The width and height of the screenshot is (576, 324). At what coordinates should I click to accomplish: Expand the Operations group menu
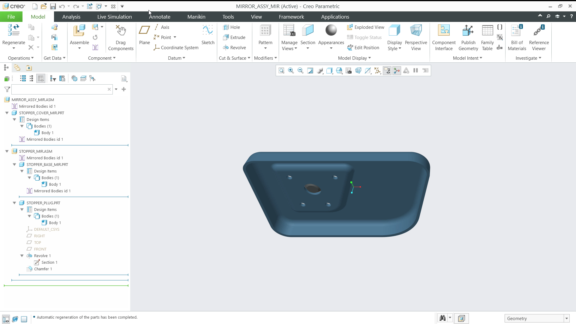tap(21, 58)
